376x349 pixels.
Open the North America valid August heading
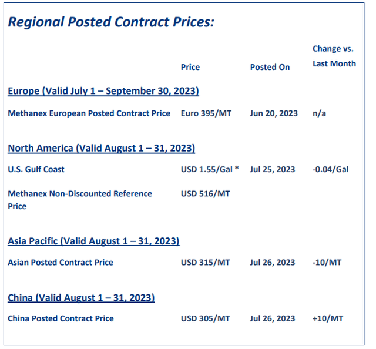(101, 148)
